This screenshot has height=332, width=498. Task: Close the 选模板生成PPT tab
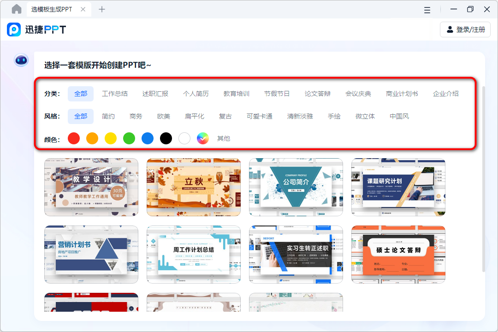click(x=83, y=9)
